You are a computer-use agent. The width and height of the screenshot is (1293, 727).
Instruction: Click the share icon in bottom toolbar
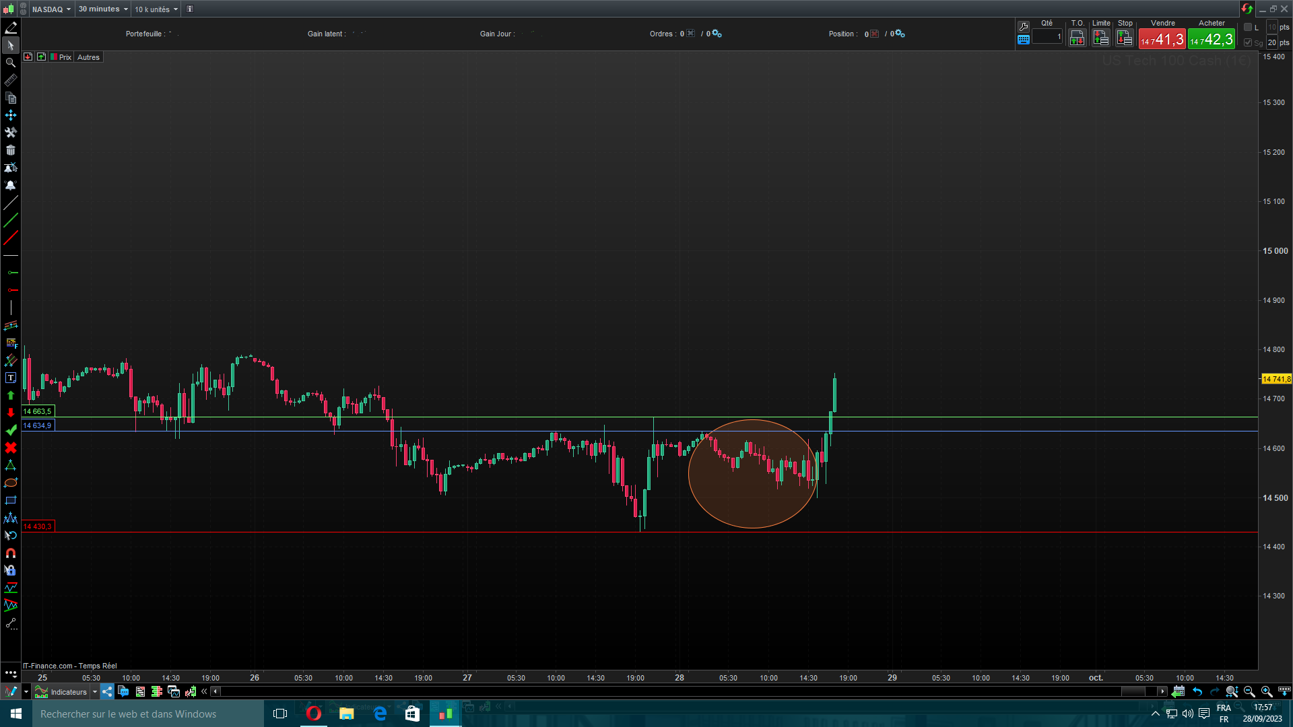coord(107,691)
